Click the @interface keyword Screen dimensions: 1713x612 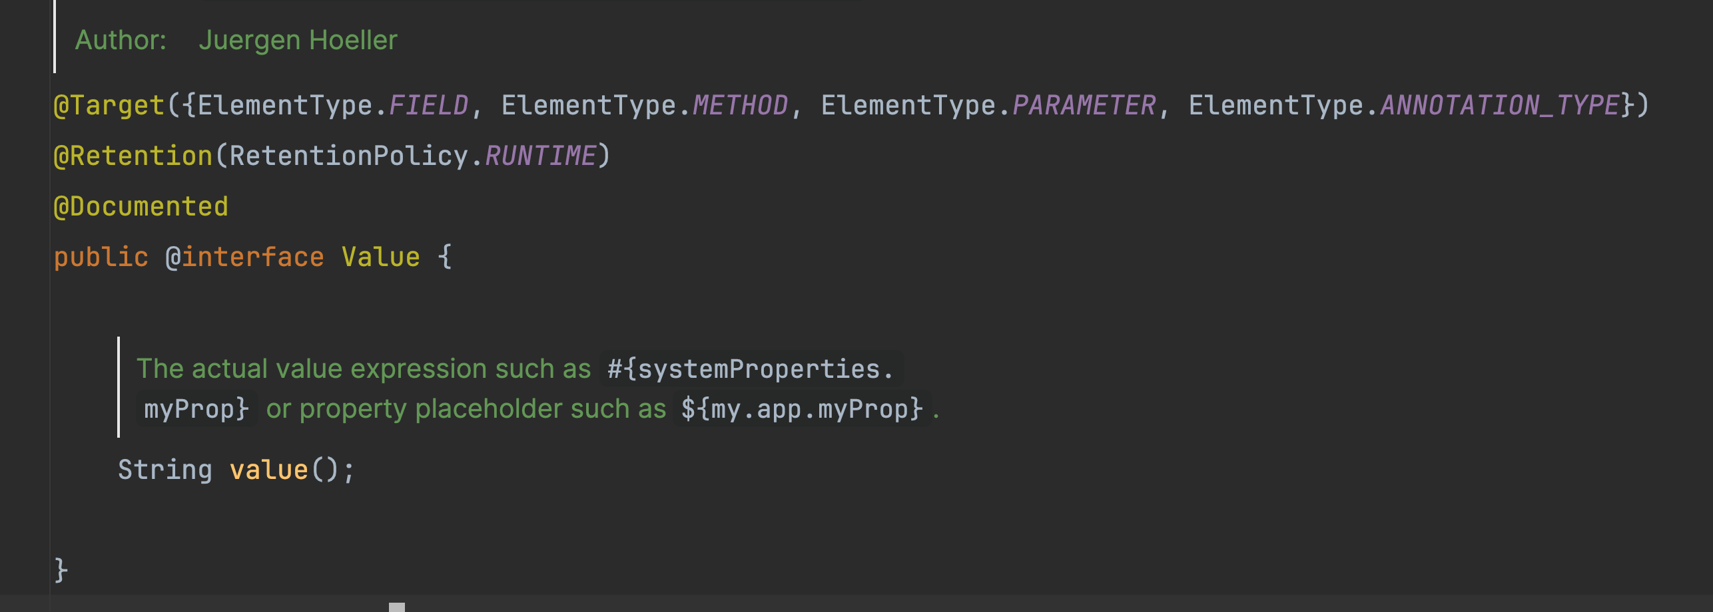(245, 257)
